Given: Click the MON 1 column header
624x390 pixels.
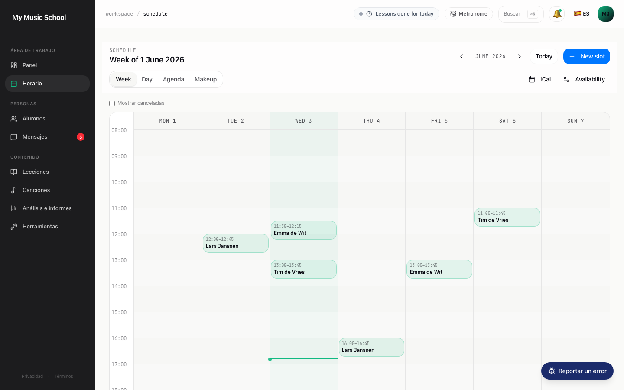Looking at the screenshot, I should 168,121.
